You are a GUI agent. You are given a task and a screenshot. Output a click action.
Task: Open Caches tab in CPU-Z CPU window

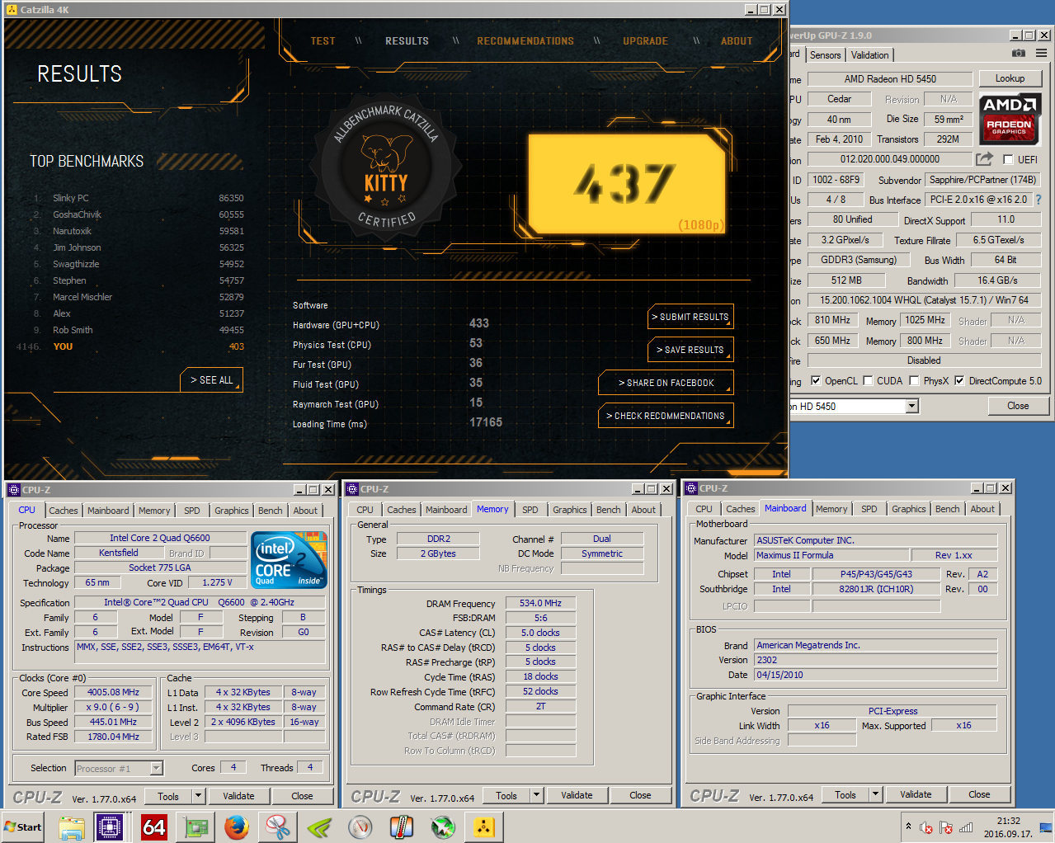pyautogui.click(x=64, y=511)
